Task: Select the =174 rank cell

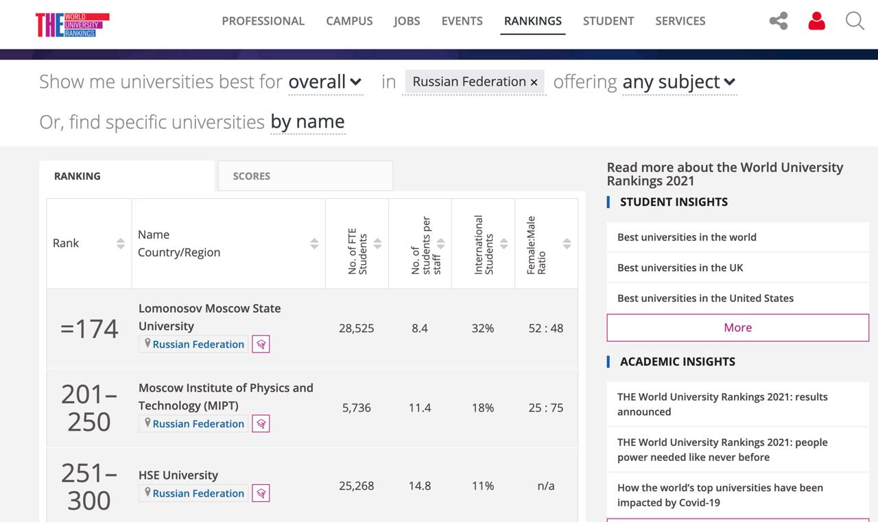Action: pyautogui.click(x=89, y=329)
